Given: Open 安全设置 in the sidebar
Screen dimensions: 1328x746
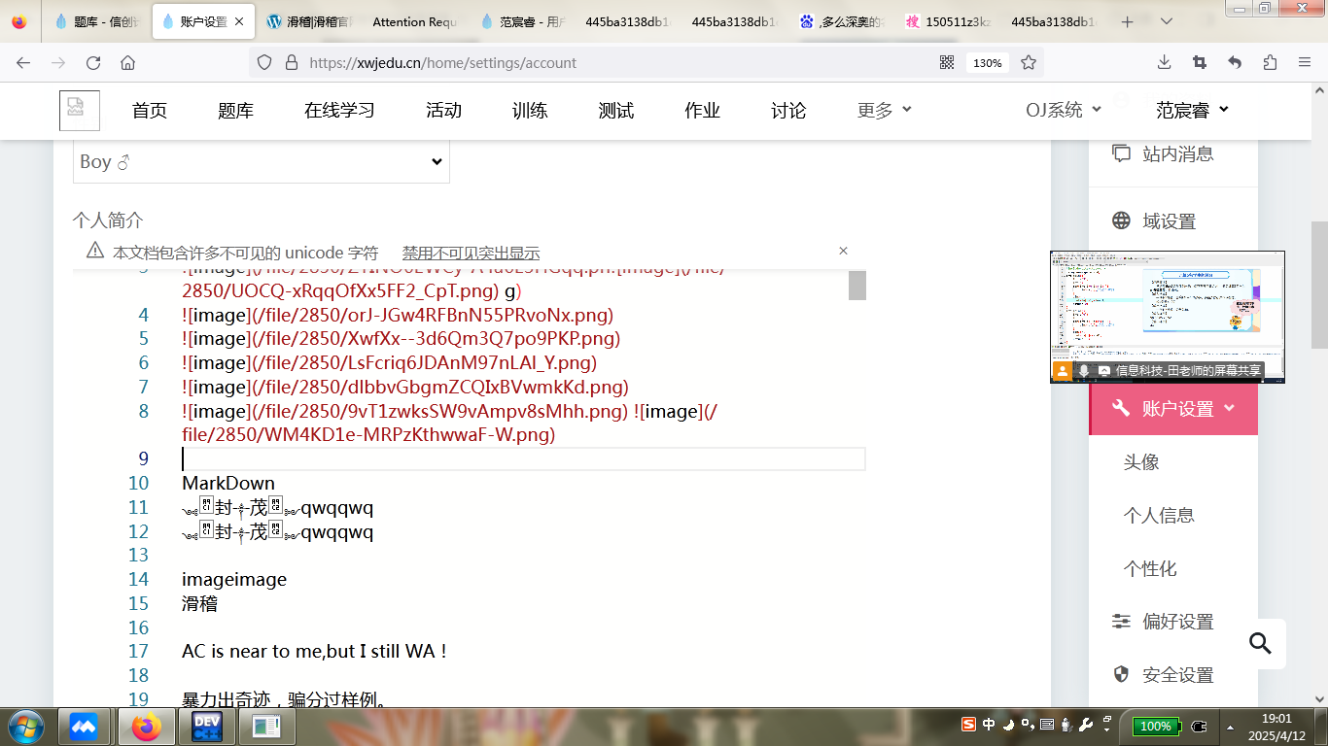Looking at the screenshot, I should (x=1177, y=675).
